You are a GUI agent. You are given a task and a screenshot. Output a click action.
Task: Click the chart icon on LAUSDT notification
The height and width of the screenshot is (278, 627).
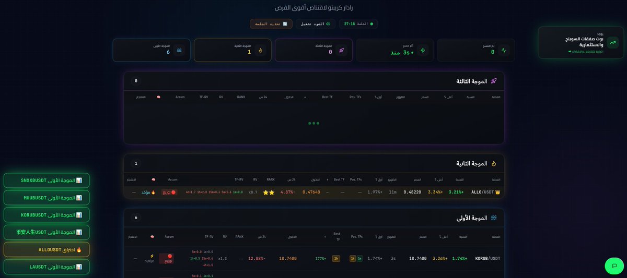point(79,267)
